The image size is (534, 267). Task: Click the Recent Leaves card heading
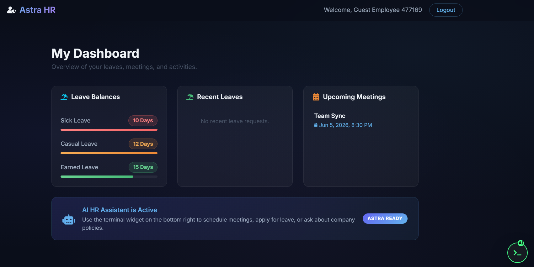(220, 97)
